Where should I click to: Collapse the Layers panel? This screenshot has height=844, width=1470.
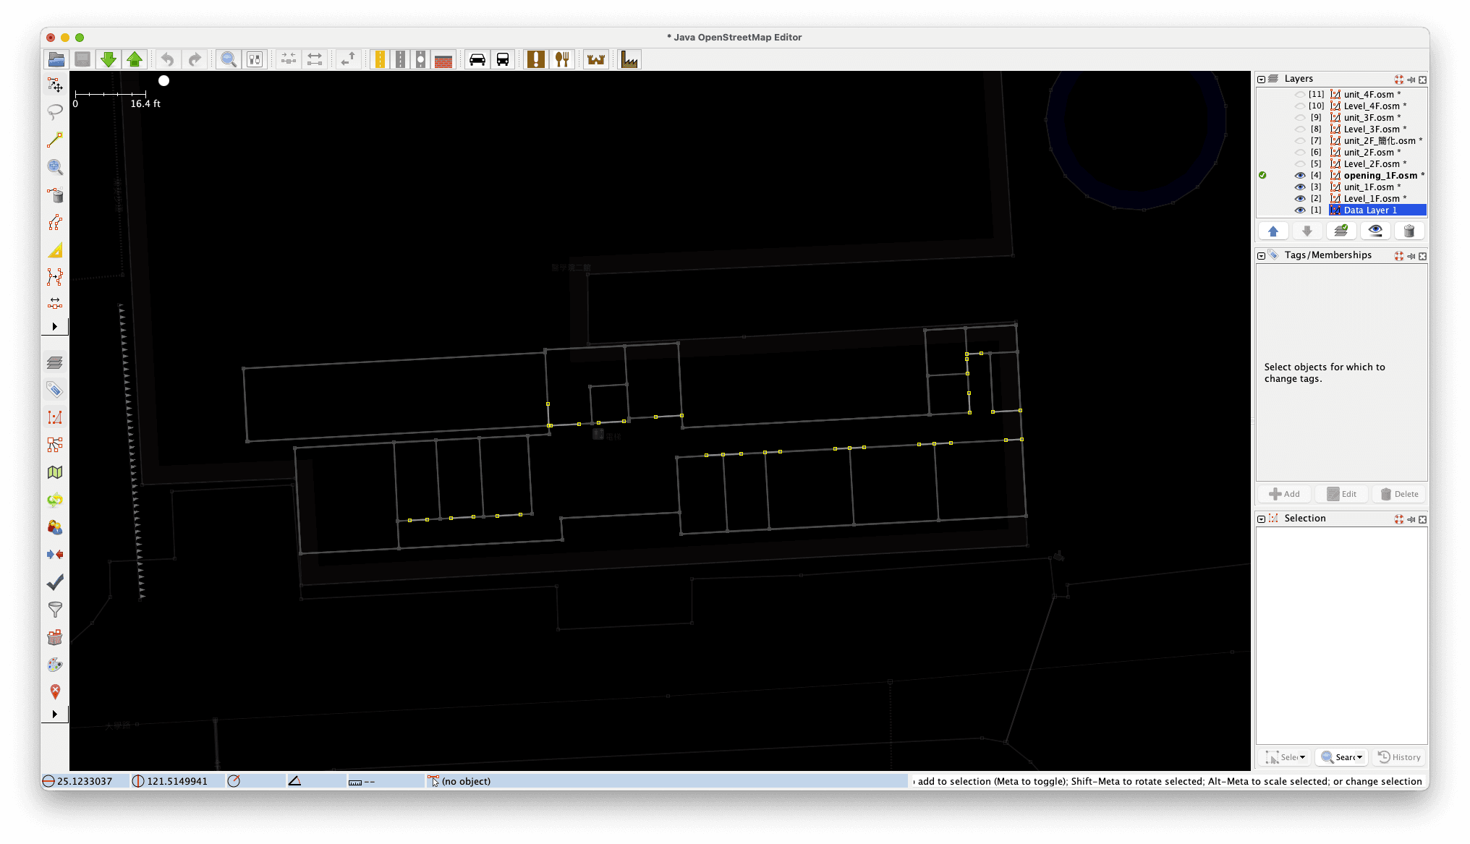point(1261,80)
